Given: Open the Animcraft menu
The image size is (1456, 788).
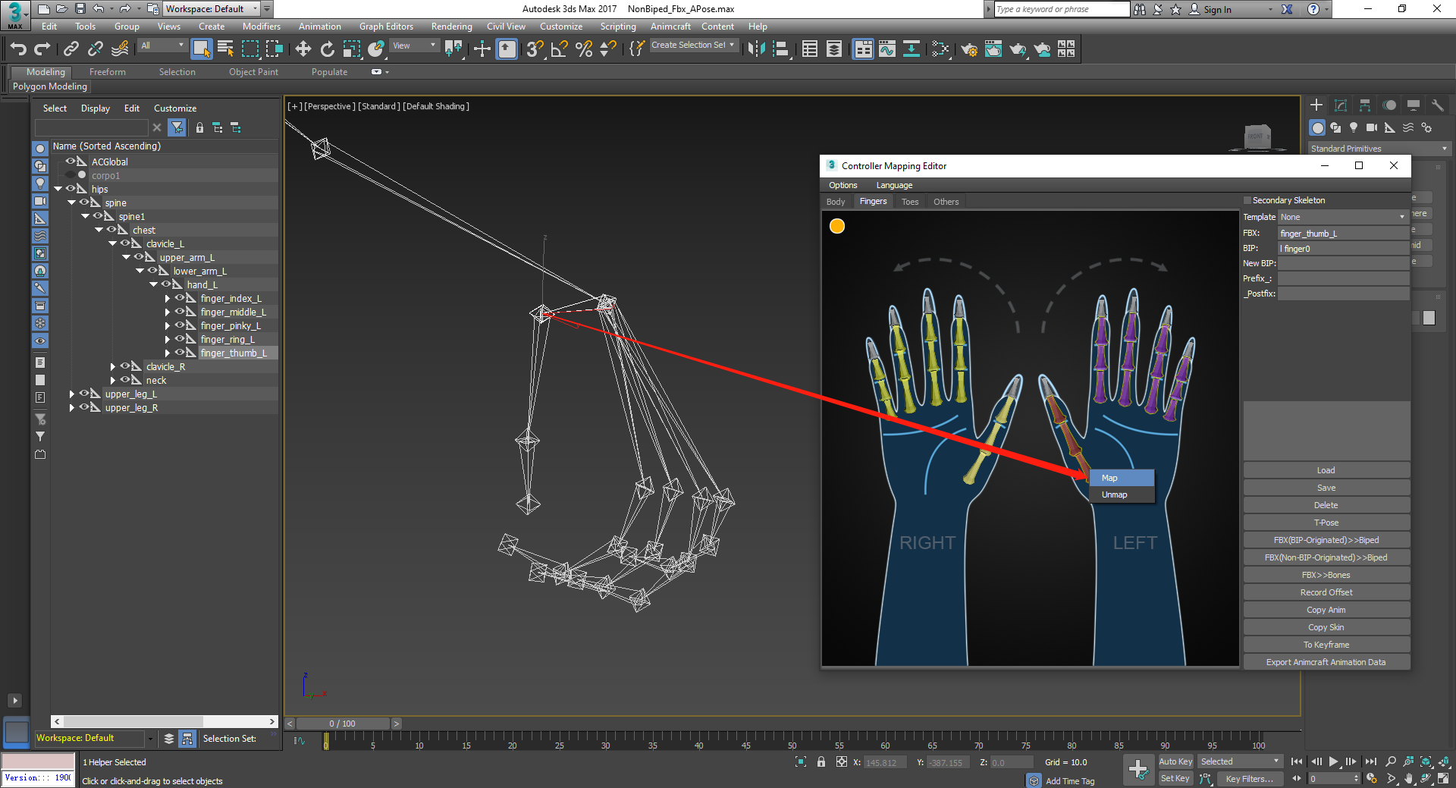Looking at the screenshot, I should coord(670,27).
